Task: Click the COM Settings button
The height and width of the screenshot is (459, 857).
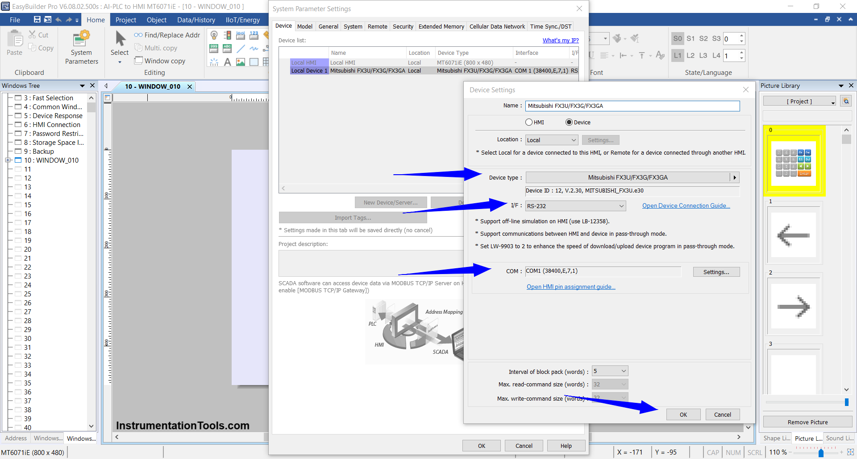Action: pos(716,272)
